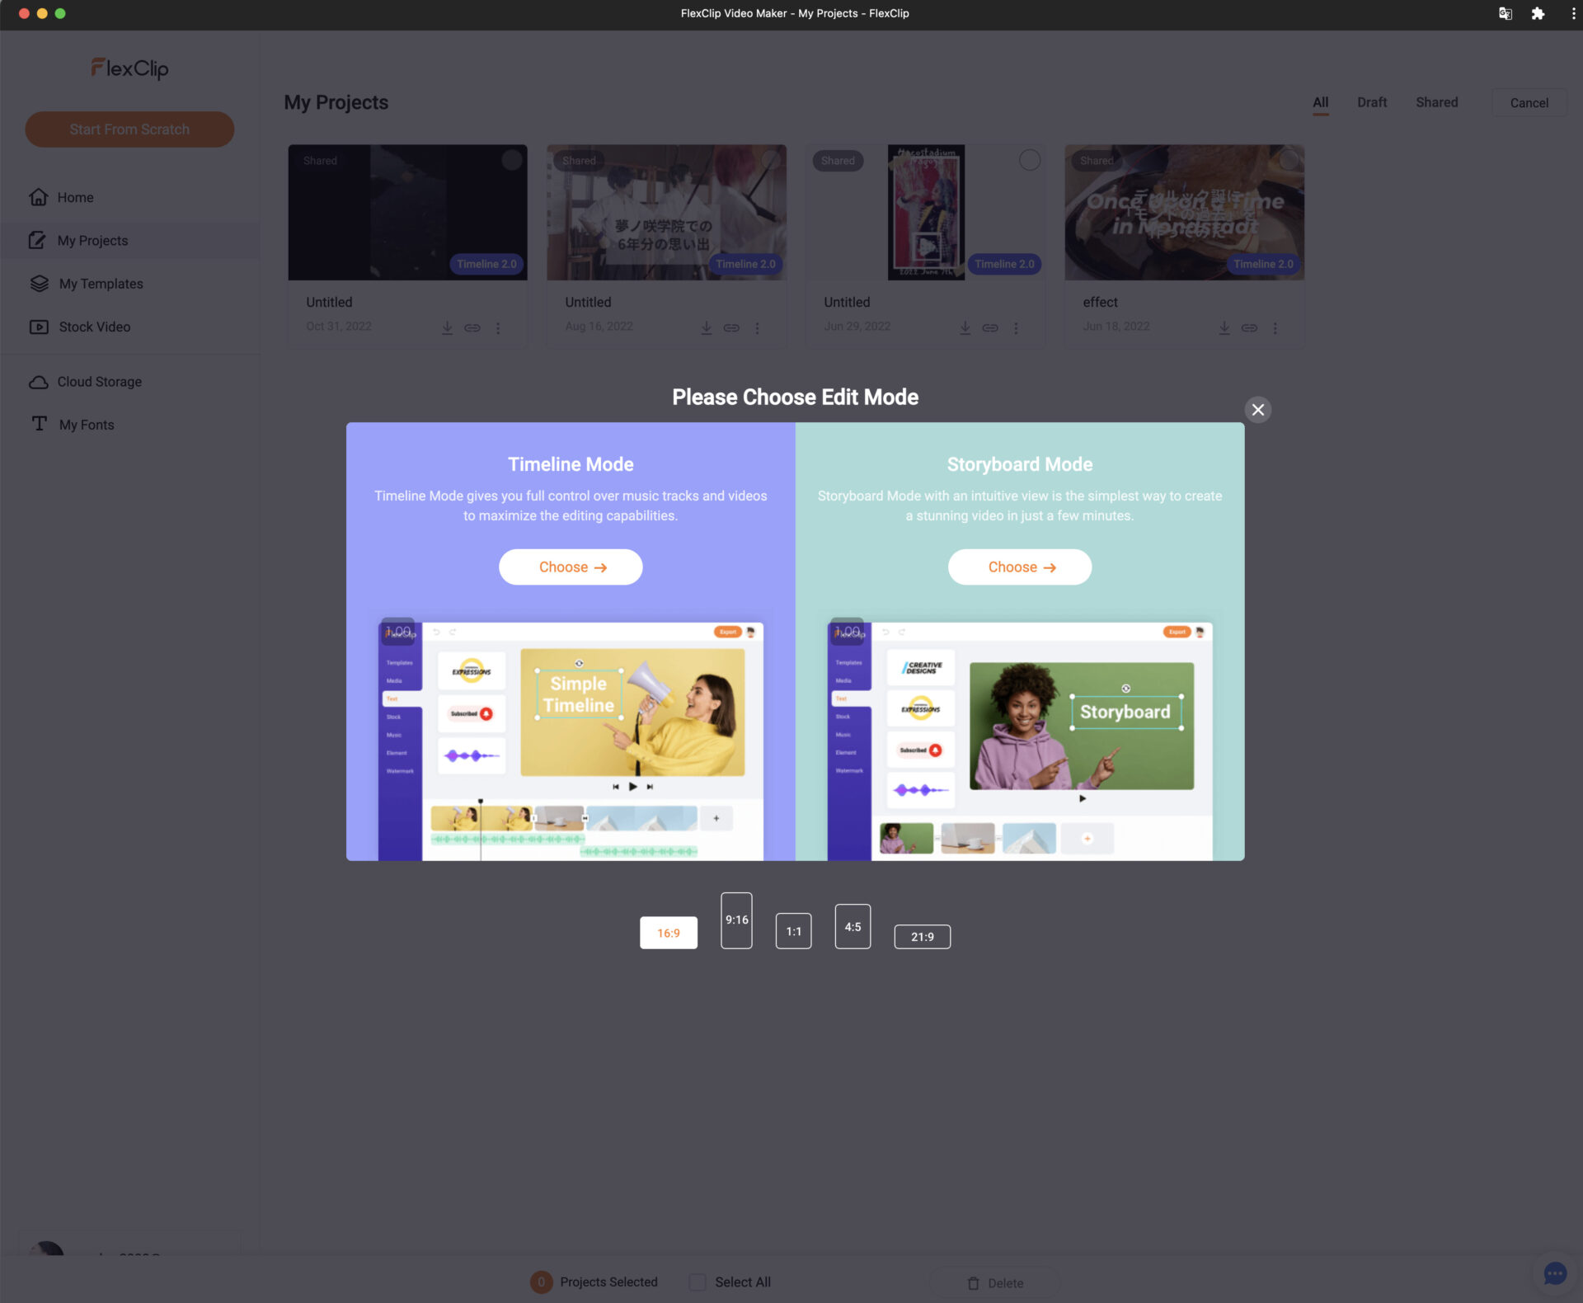1583x1303 pixels.
Task: Select the 21:9 aspect ratio
Action: click(922, 936)
